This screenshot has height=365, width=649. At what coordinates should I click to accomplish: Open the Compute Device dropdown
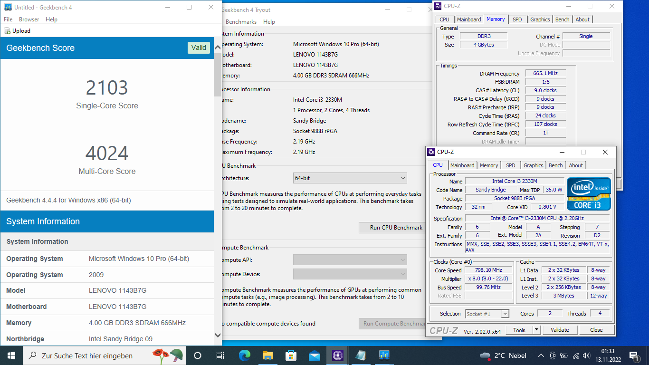point(350,274)
